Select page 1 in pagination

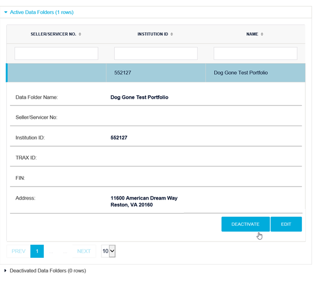(37, 251)
